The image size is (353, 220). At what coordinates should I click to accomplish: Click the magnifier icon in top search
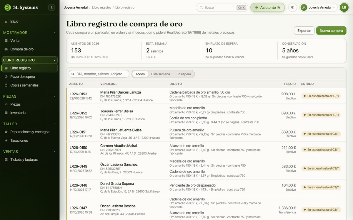click(x=201, y=7)
